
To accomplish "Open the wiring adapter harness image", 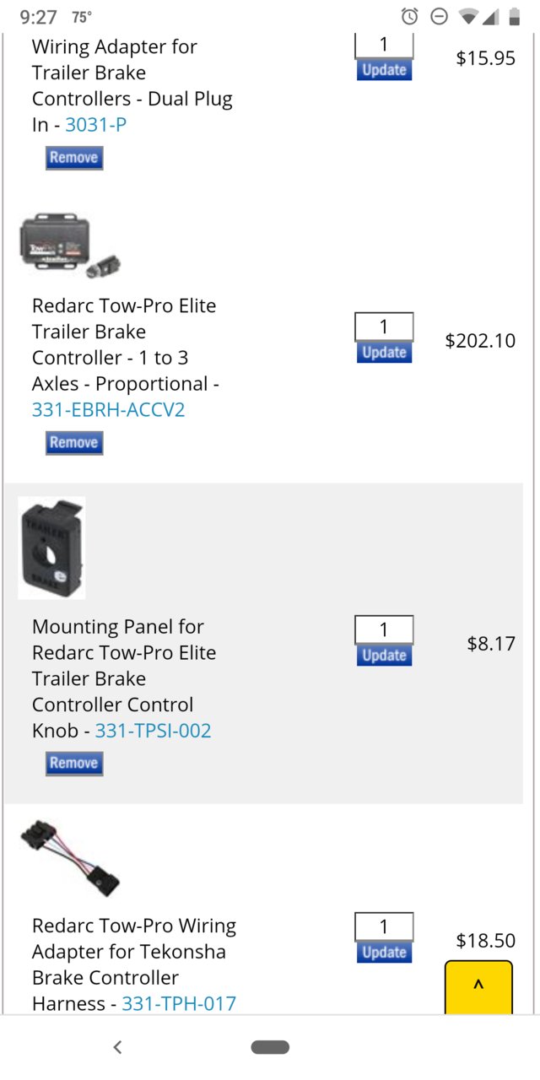I will [x=70, y=859].
